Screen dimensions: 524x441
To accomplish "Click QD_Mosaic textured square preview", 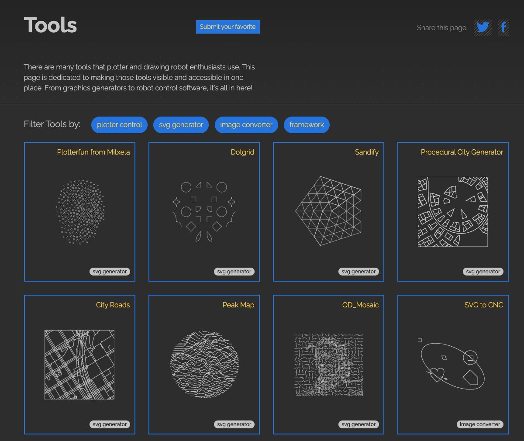I will pos(329,365).
